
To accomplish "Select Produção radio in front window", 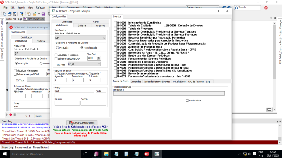I will tap(58, 48).
